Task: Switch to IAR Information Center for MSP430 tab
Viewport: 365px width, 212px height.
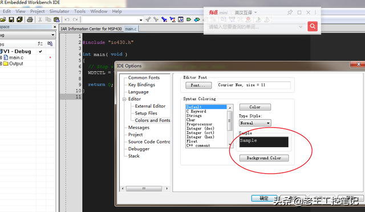Action: tap(91, 28)
